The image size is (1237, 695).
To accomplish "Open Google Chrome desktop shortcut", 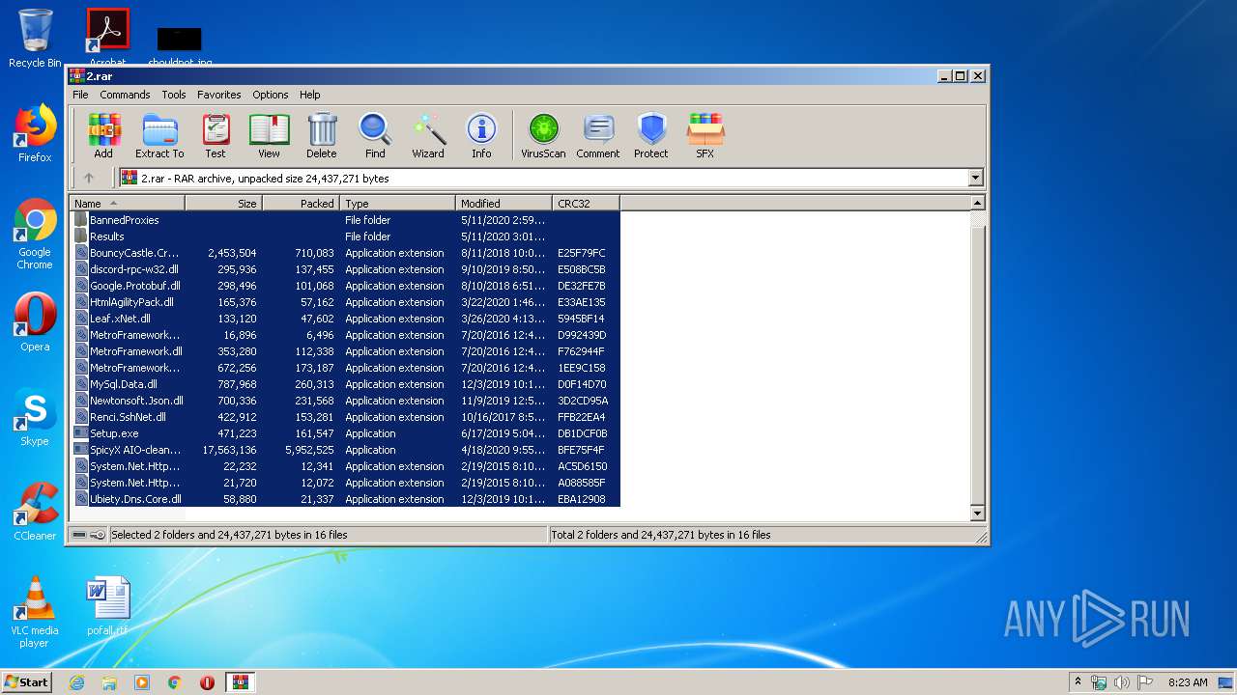I will [35, 235].
